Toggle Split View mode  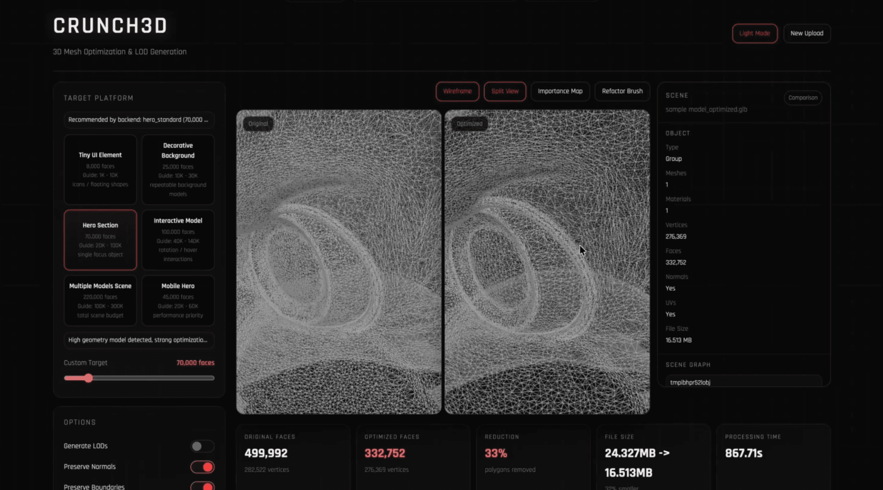(505, 91)
